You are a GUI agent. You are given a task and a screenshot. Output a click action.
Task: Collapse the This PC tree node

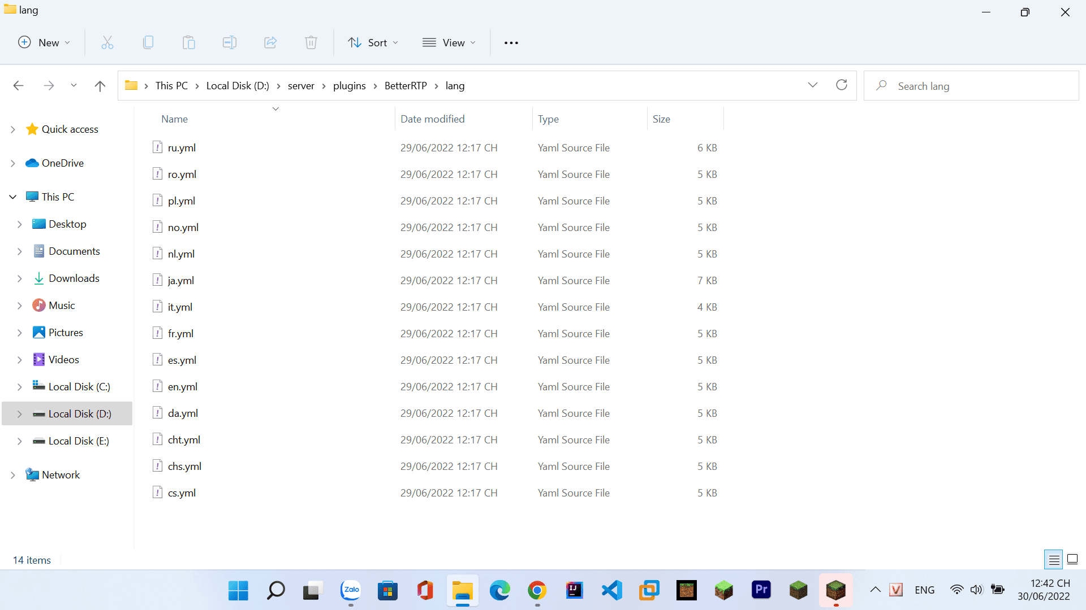[12, 197]
